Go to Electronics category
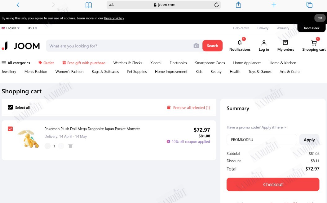Image resolution: width=327 pixels, height=203 pixels. 178,63
